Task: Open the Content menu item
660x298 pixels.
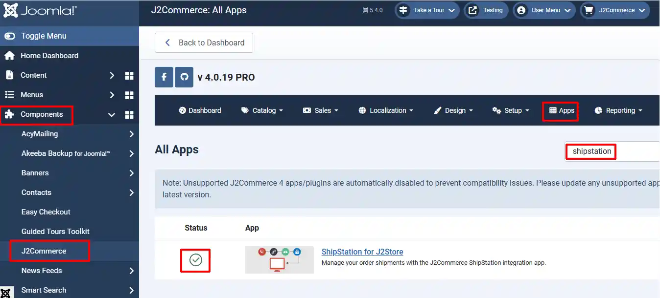Action: [x=33, y=75]
